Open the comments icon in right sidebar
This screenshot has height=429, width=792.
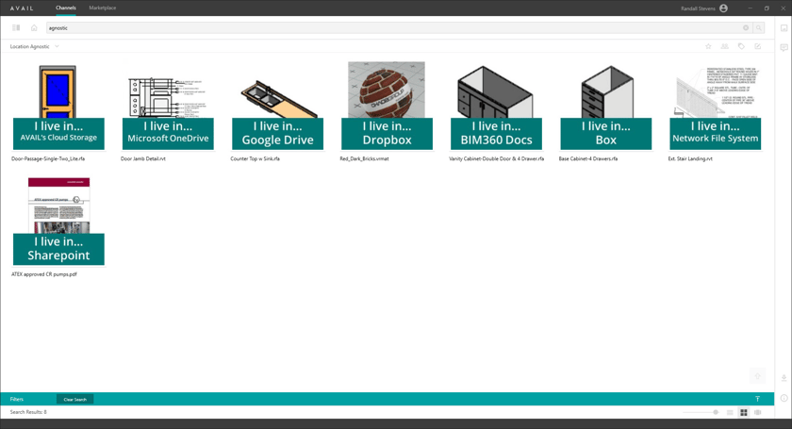pos(784,47)
